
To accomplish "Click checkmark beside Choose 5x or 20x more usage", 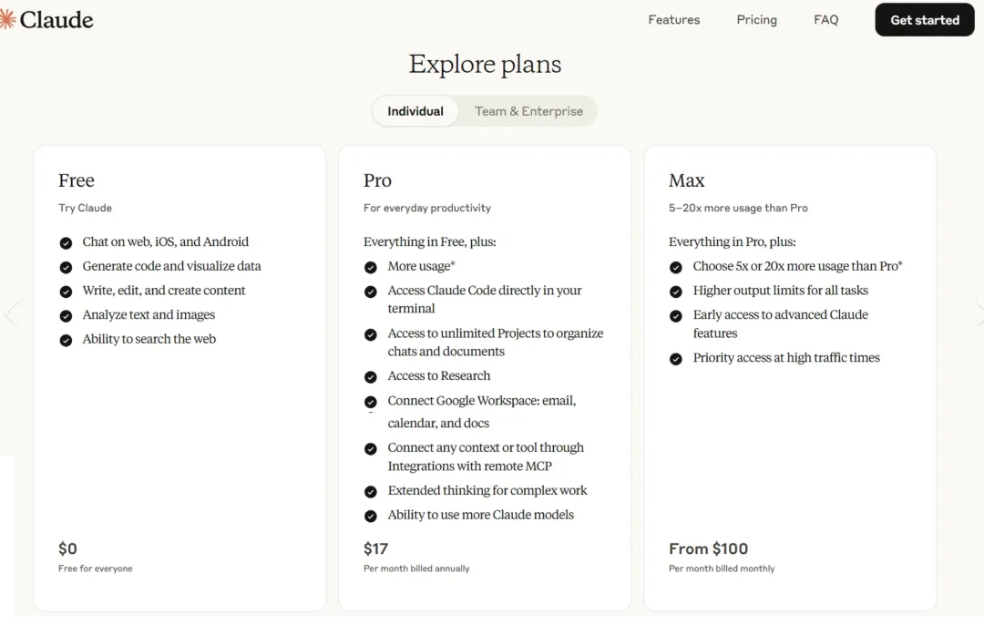I will point(676,267).
